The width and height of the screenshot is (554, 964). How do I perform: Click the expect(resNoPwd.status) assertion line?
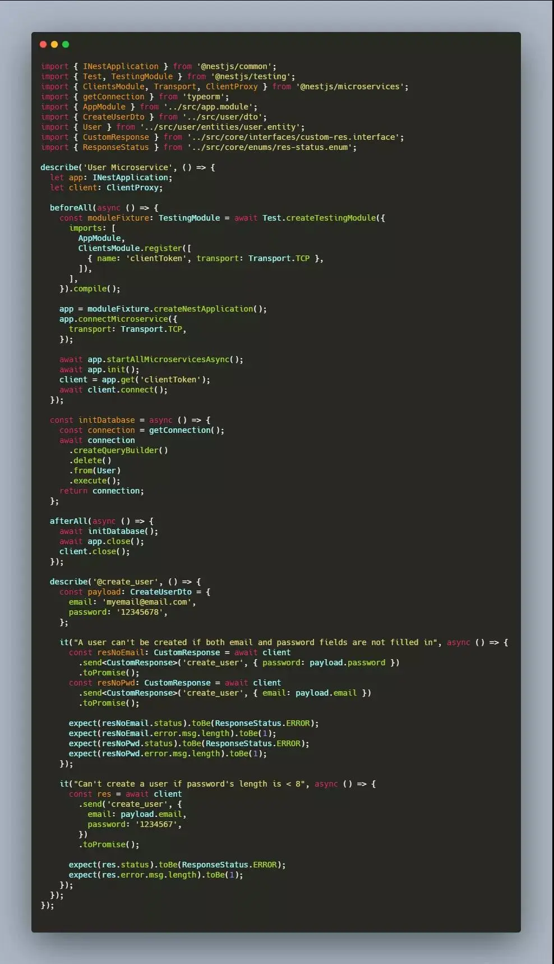(189, 743)
